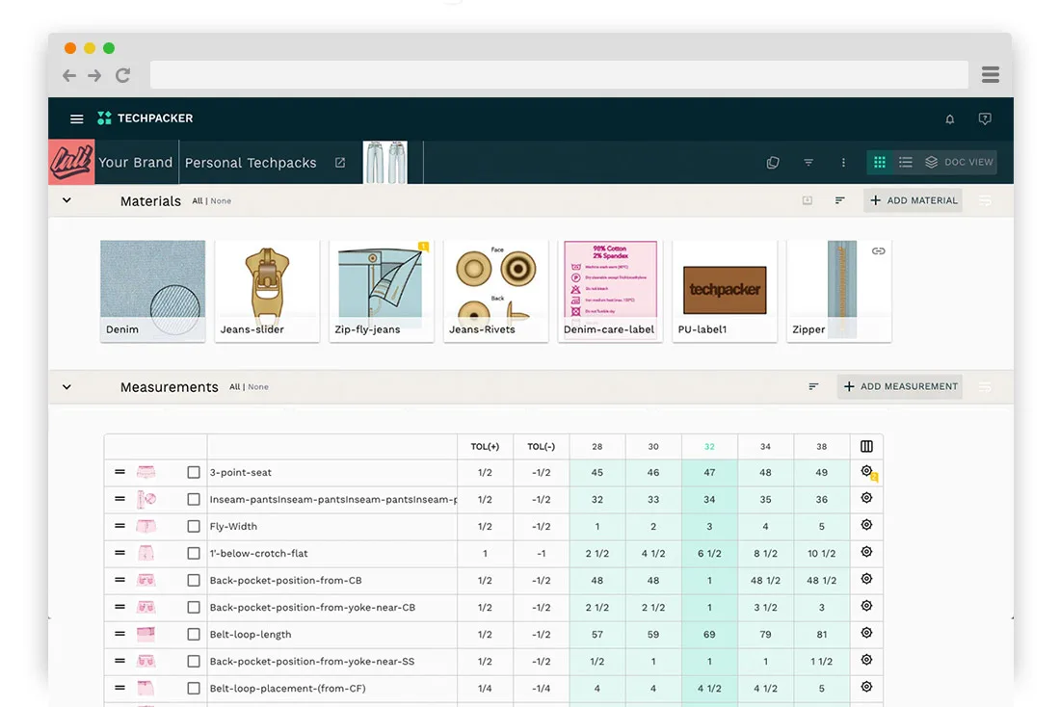The image size is (1060, 707).
Task: Click the duplicate techpack copy icon
Action: pos(773,163)
